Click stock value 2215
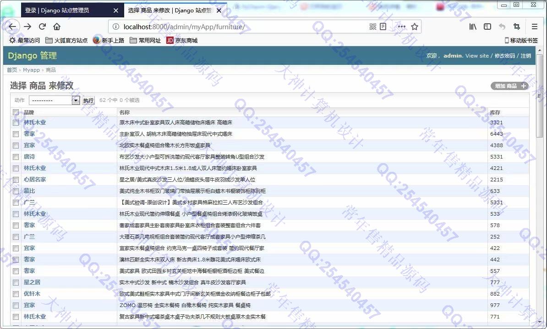 click(497, 180)
